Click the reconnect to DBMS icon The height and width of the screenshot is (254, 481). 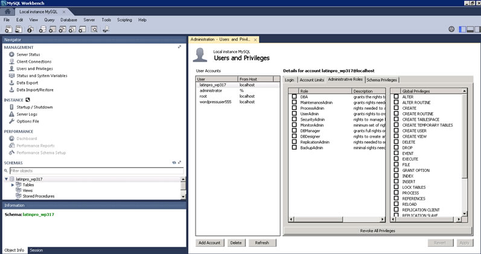pyautogui.click(x=106, y=29)
